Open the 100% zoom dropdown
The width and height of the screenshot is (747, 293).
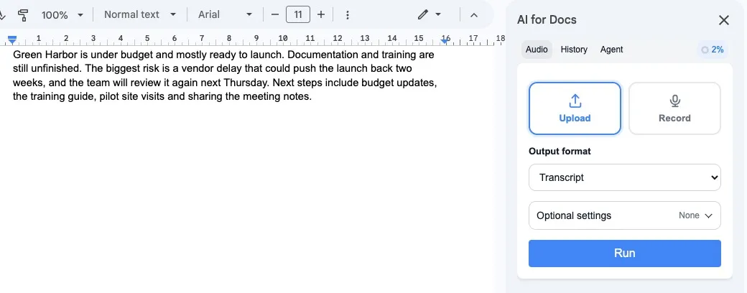pyautogui.click(x=62, y=15)
